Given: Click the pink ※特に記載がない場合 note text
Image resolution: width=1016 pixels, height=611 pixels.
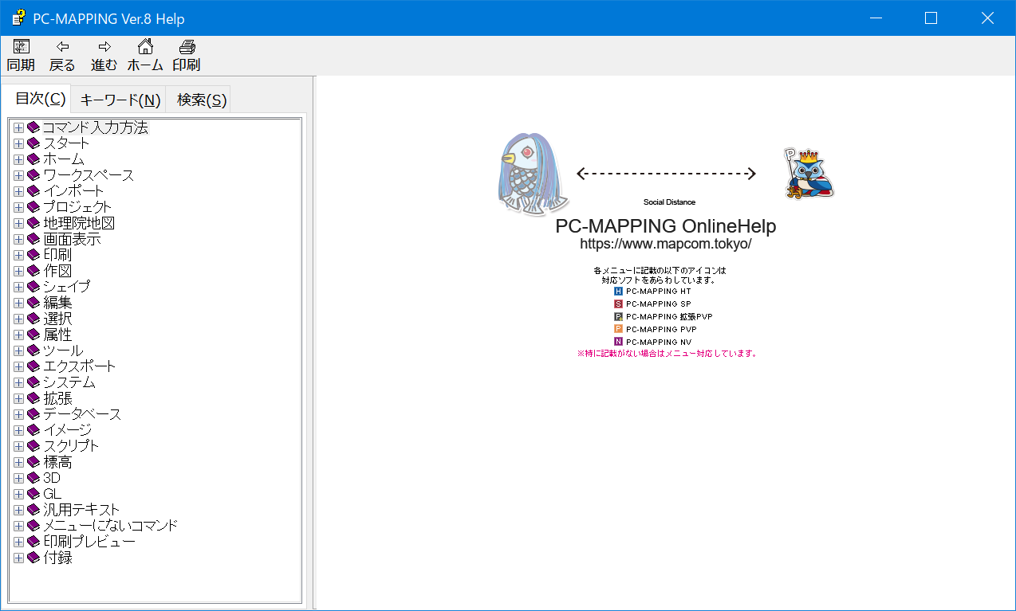Looking at the screenshot, I should click(667, 354).
